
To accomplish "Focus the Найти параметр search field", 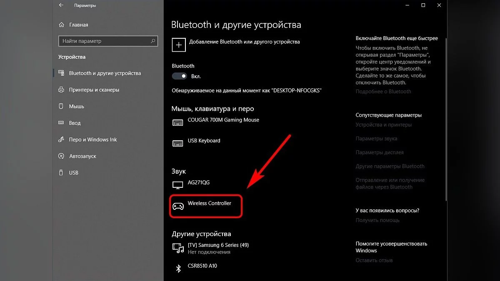I will (104, 41).
